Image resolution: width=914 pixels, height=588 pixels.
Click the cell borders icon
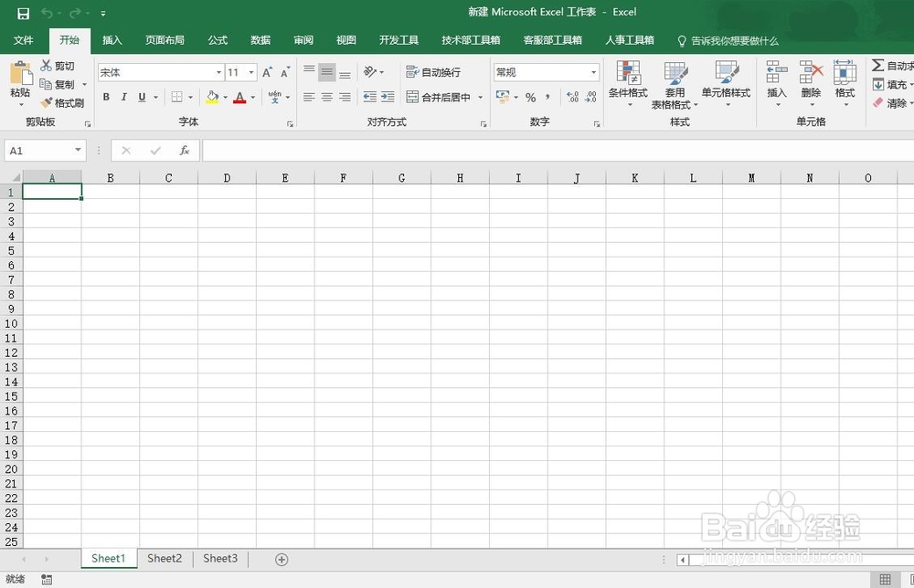click(177, 97)
